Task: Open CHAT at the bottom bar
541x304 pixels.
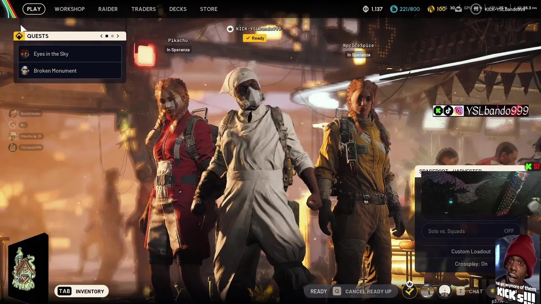Action: pyautogui.click(x=475, y=291)
